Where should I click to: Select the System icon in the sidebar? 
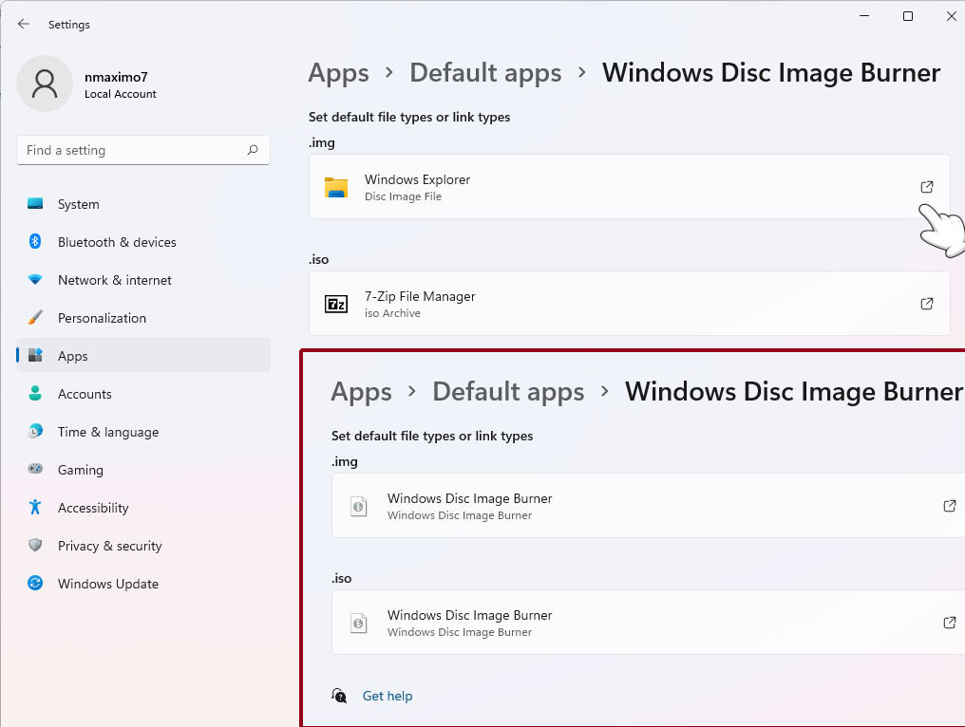(35, 204)
